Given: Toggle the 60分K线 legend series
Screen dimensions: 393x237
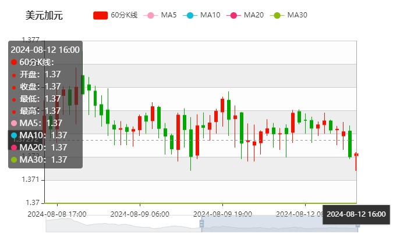Looking at the screenshot, I should (x=115, y=15).
